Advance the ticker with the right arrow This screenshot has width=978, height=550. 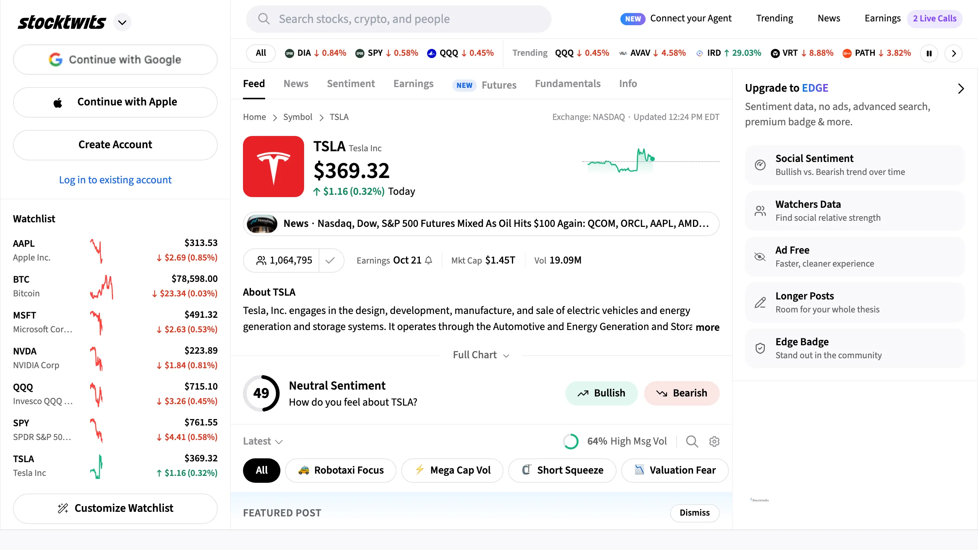pos(954,53)
